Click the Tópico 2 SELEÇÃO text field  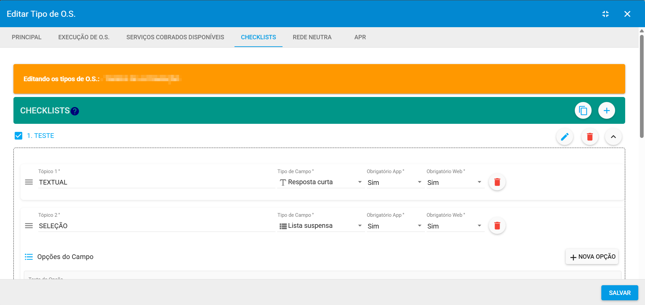pos(156,226)
